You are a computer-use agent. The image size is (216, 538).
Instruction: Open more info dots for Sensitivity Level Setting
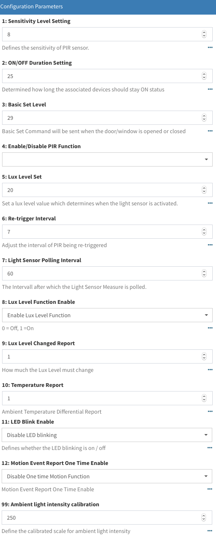pyautogui.click(x=210, y=48)
